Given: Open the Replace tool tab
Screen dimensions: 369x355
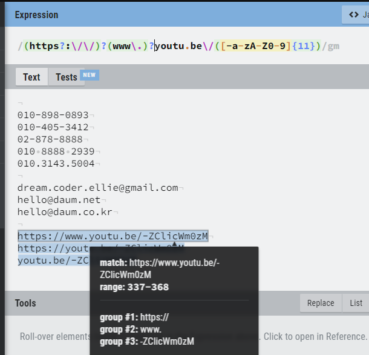Looking at the screenshot, I should coord(321,303).
